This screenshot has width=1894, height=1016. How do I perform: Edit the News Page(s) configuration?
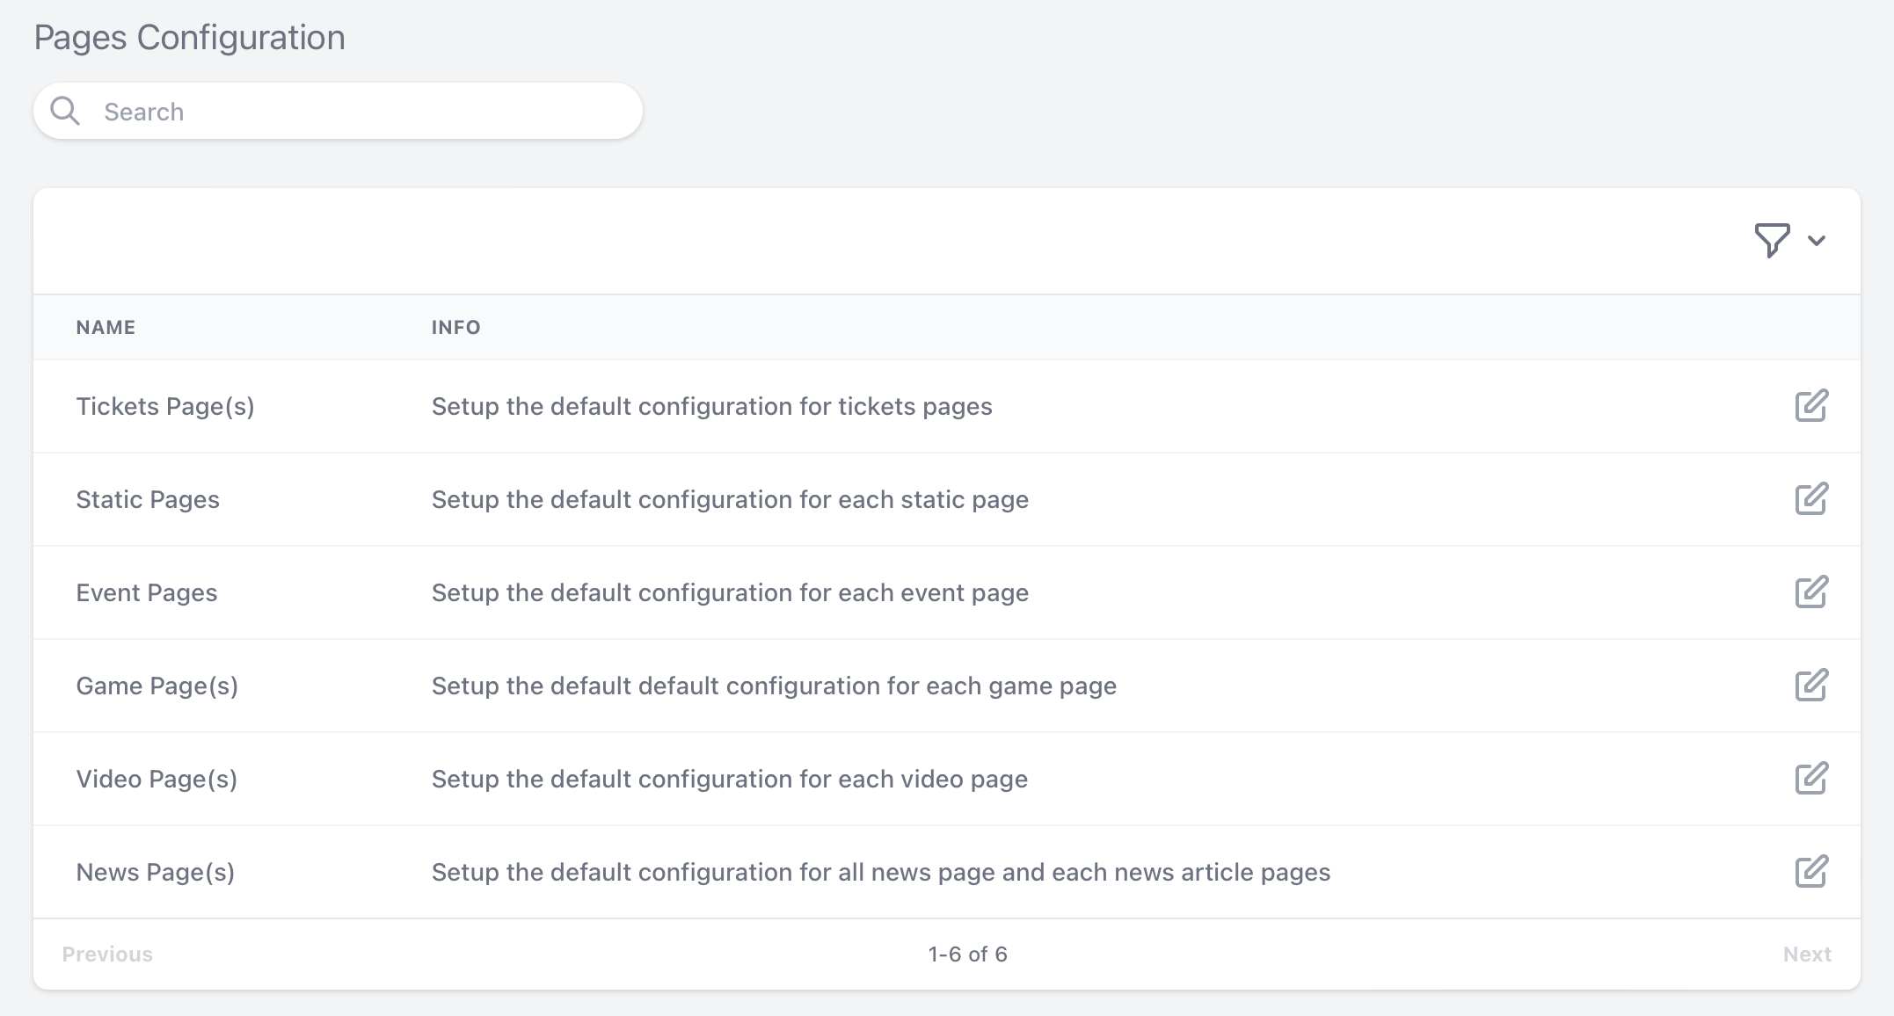point(1811,872)
